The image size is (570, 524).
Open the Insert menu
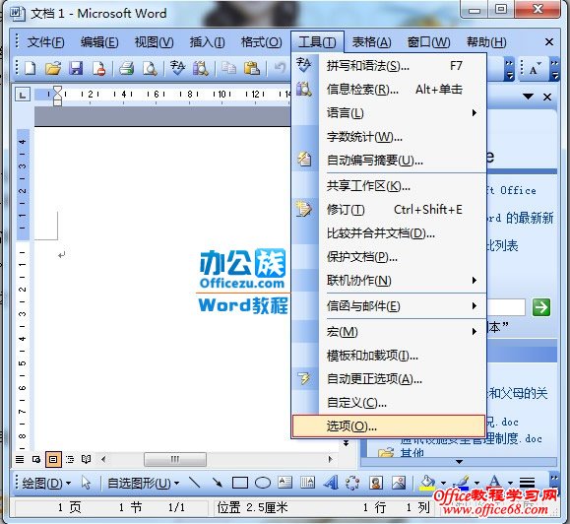click(x=207, y=42)
